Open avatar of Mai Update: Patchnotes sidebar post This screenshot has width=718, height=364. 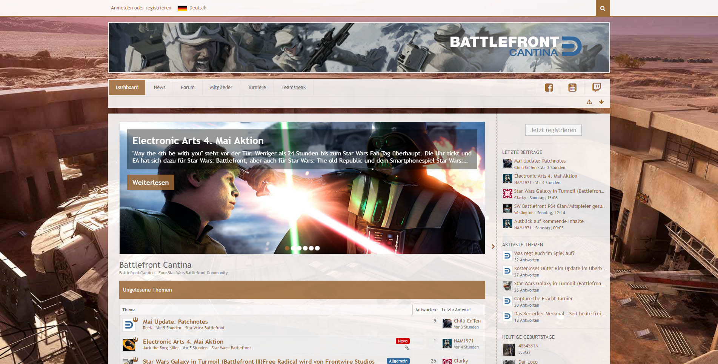click(507, 163)
